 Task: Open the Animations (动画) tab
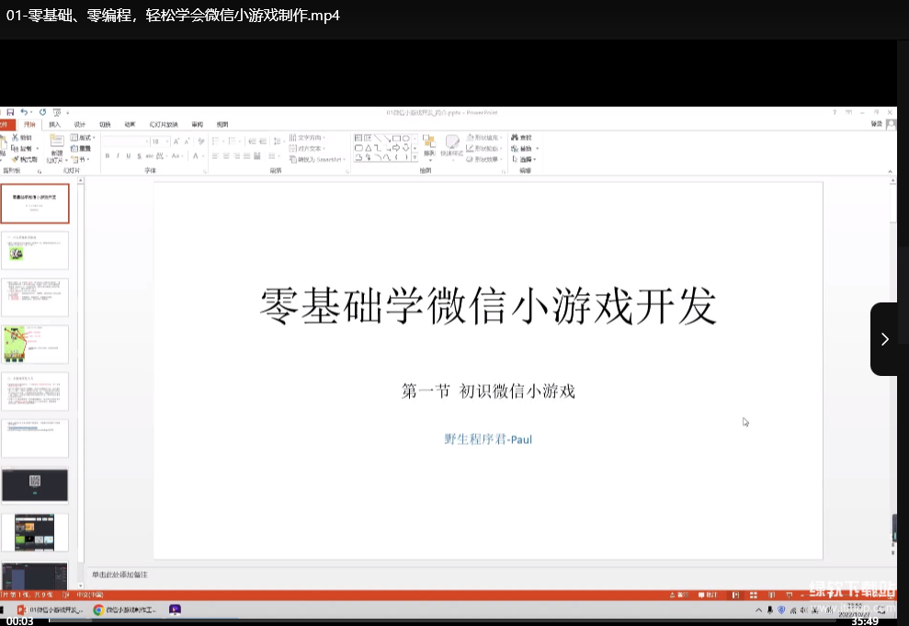(x=130, y=124)
